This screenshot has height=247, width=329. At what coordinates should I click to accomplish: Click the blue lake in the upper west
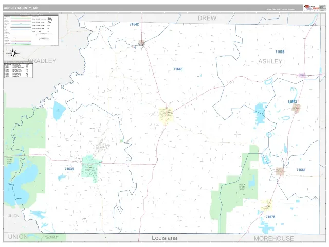tap(59, 111)
